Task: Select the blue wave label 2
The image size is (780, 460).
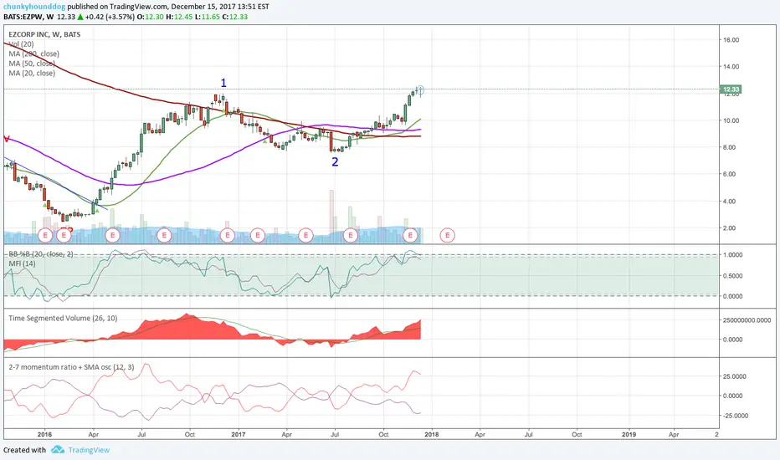Action: click(x=335, y=161)
